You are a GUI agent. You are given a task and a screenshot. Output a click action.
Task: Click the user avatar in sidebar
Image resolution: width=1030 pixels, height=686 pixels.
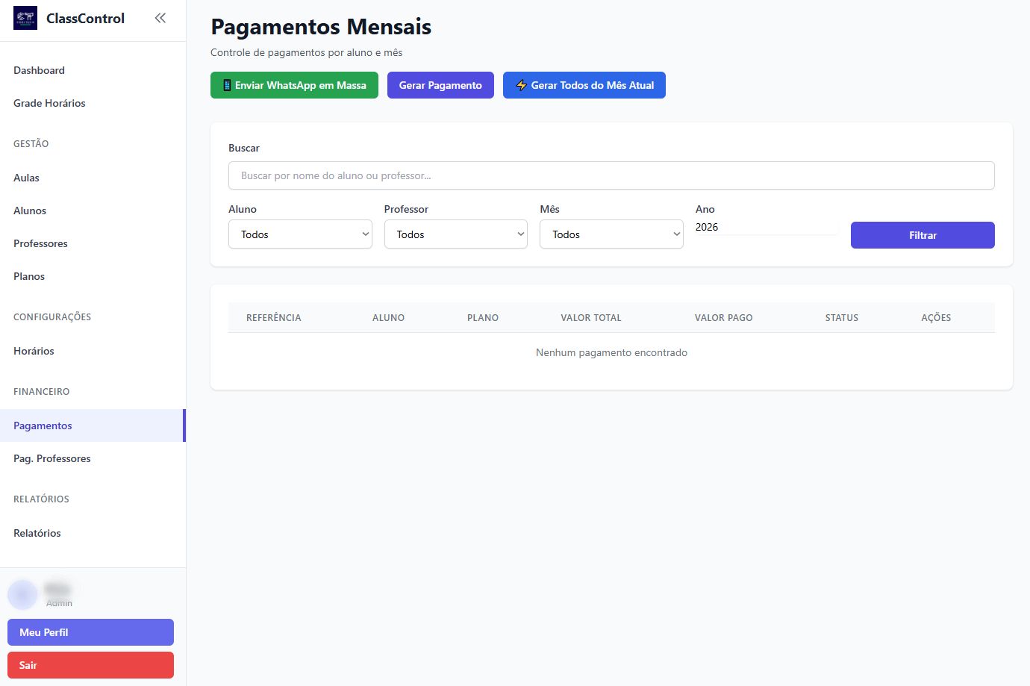pyautogui.click(x=22, y=594)
